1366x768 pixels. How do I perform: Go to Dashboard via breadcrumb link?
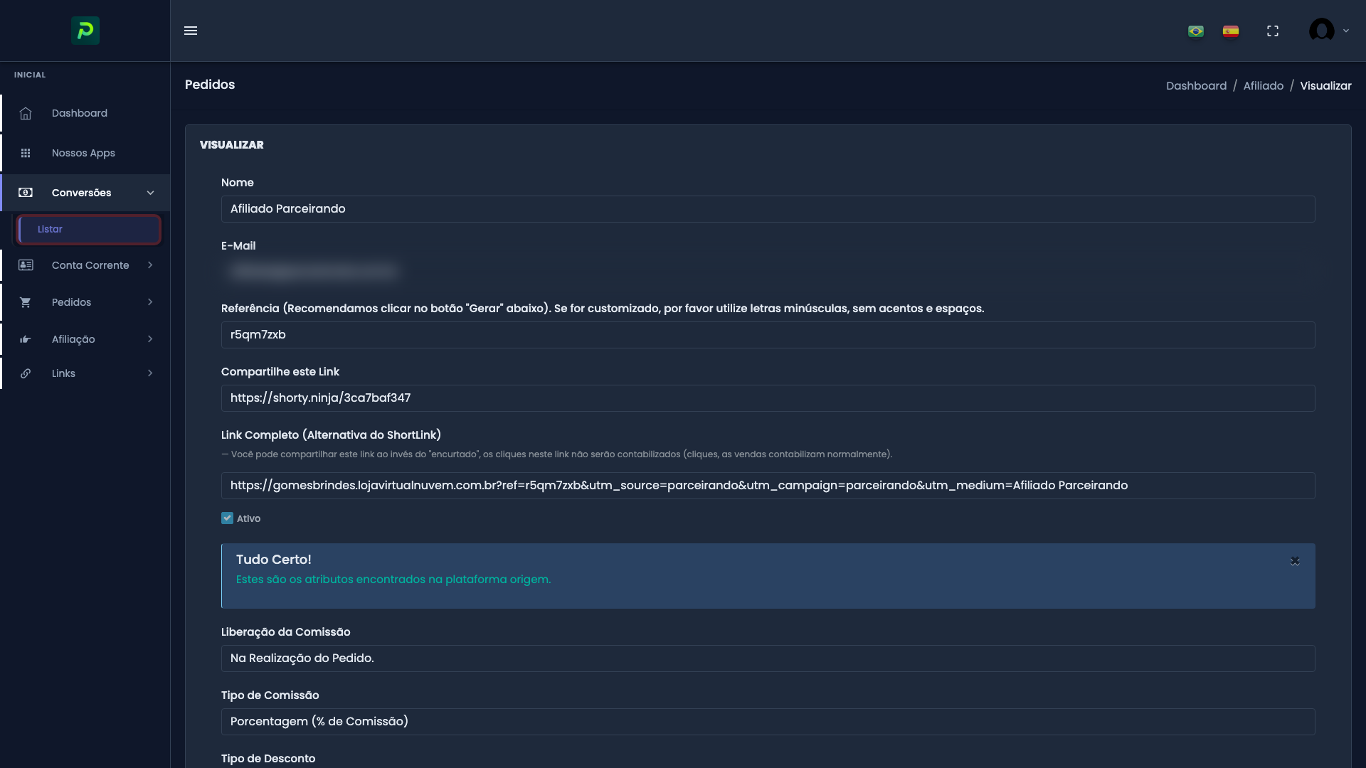tap(1196, 86)
